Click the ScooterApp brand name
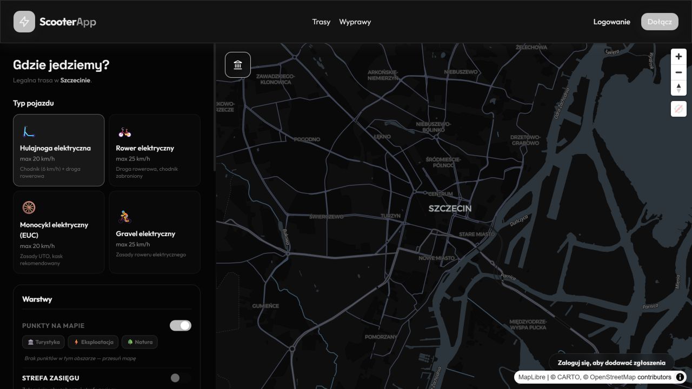The image size is (692, 389). click(68, 22)
